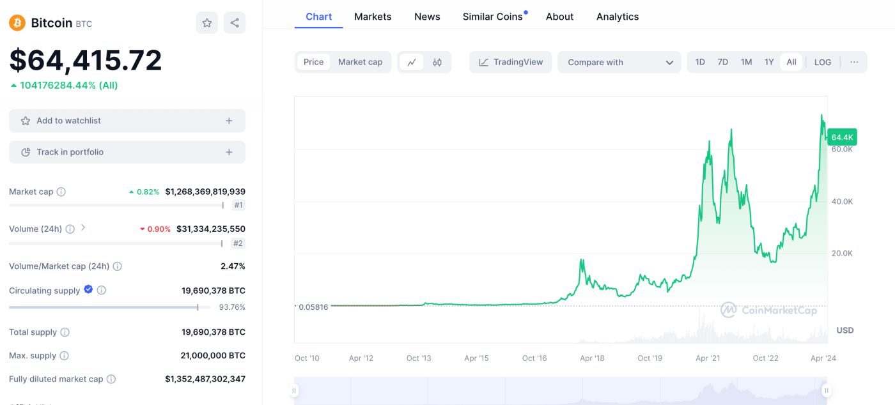895x405 pixels.
Task: Click Circulating supply info icon
Action: [x=102, y=290]
